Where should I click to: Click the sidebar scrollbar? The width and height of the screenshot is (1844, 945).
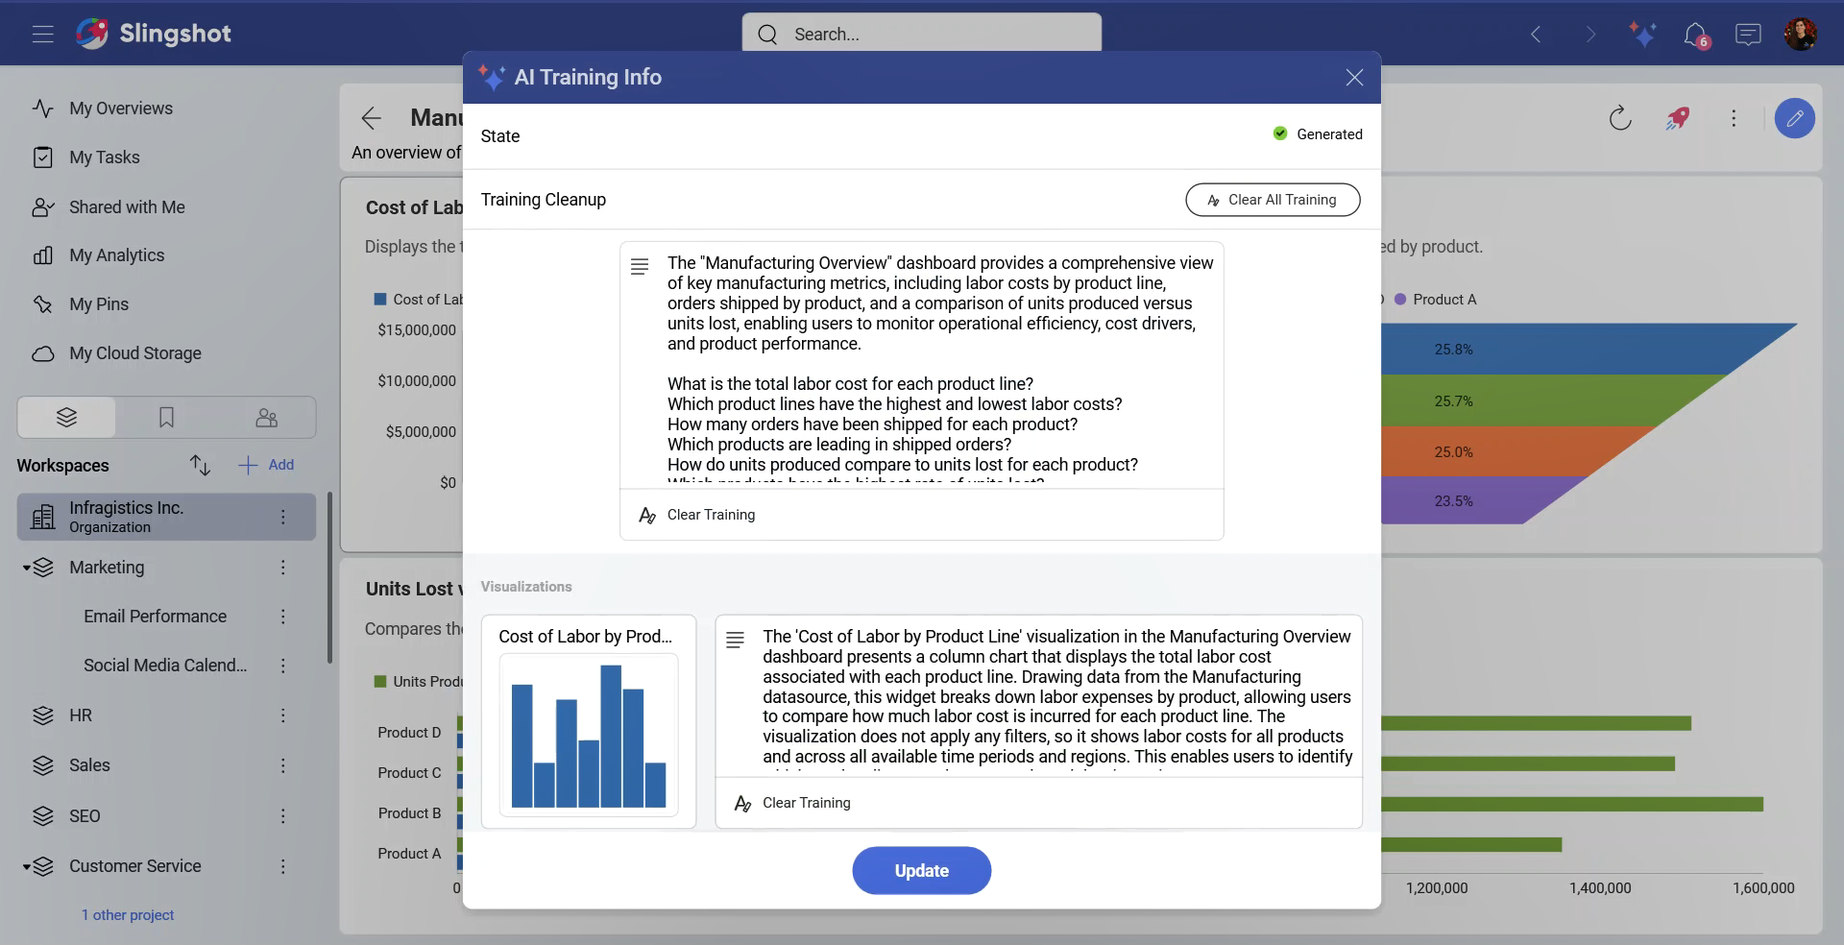coord(329,578)
